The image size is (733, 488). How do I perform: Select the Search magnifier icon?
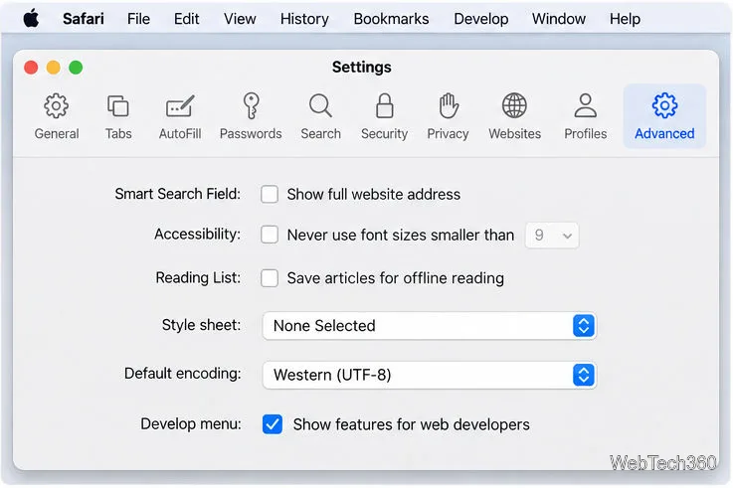point(320,106)
